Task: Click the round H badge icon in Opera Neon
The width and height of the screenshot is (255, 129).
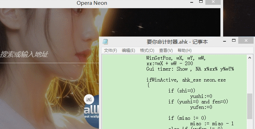Action: click(x=89, y=99)
